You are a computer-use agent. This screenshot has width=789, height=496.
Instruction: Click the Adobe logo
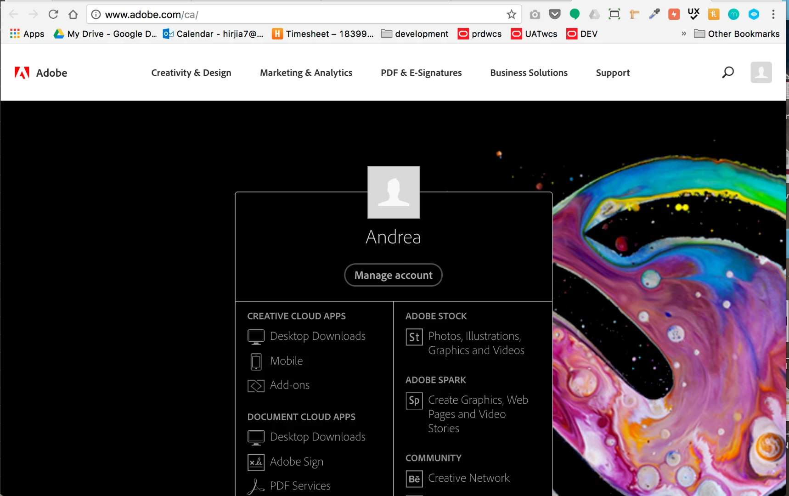pos(40,73)
